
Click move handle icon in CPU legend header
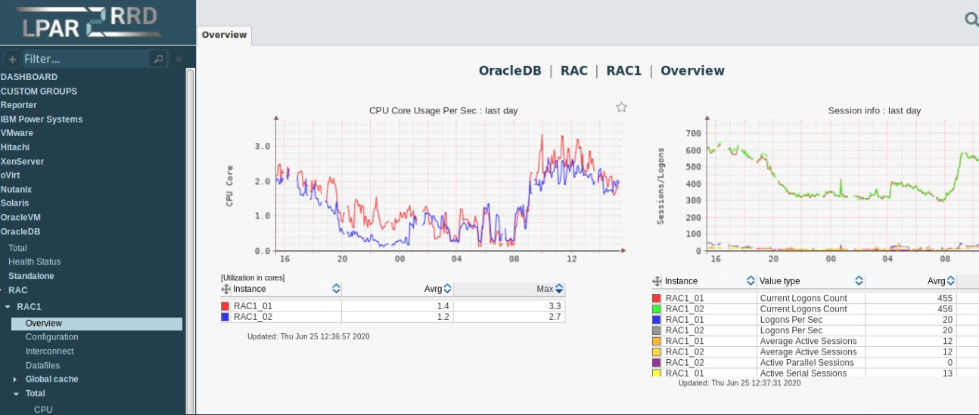225,289
